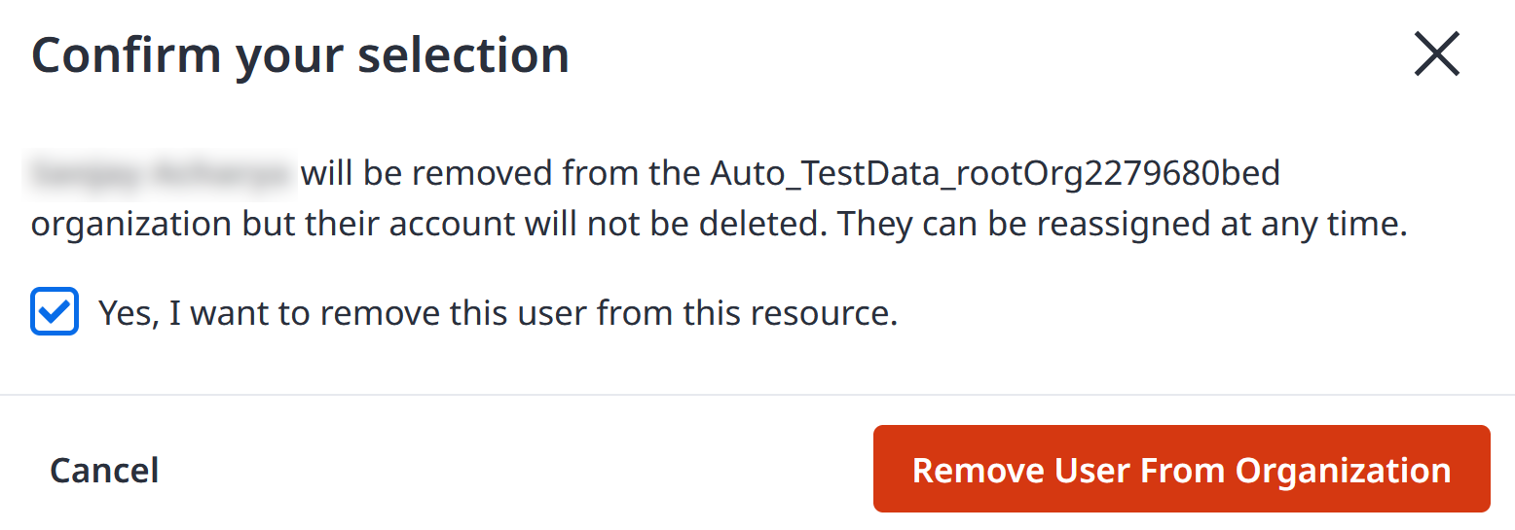1515x530 pixels.
Task: Click the checkmark icon inside the checkbox
Action: coord(55,312)
